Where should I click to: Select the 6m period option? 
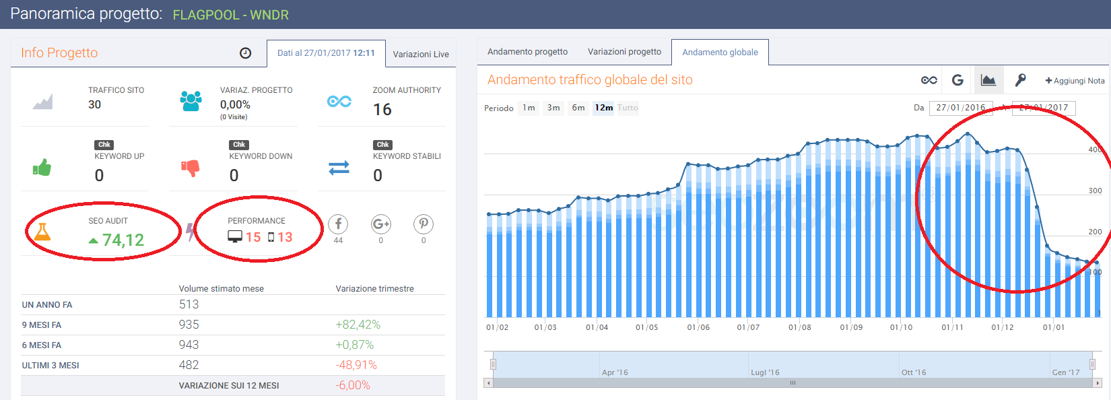tap(578, 108)
